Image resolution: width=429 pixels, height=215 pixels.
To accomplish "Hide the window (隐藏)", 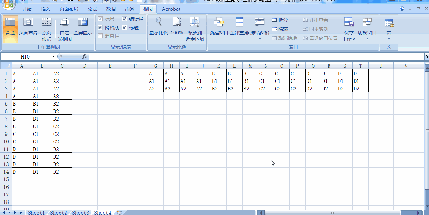I will tap(280, 29).
